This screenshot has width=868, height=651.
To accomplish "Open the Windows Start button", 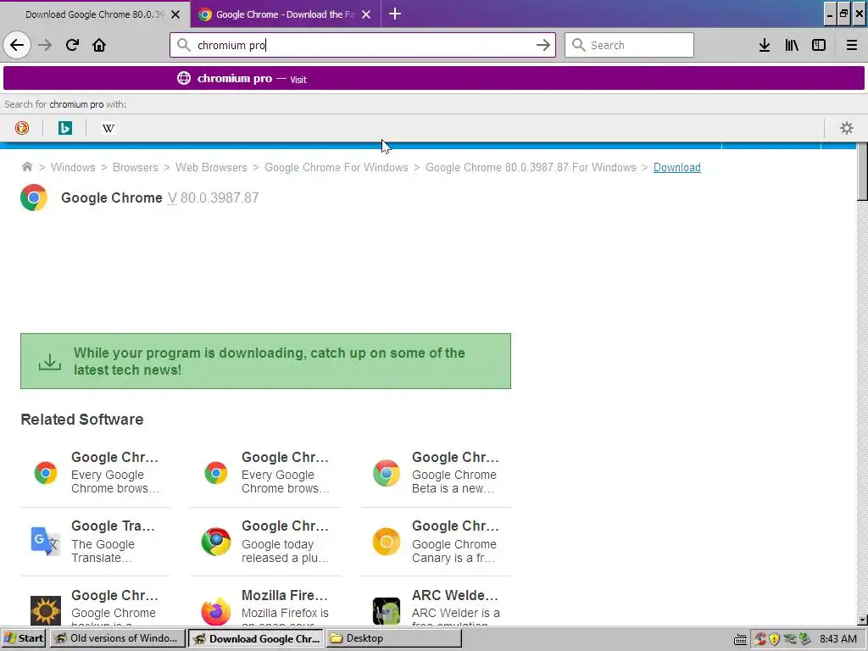I will click(24, 638).
